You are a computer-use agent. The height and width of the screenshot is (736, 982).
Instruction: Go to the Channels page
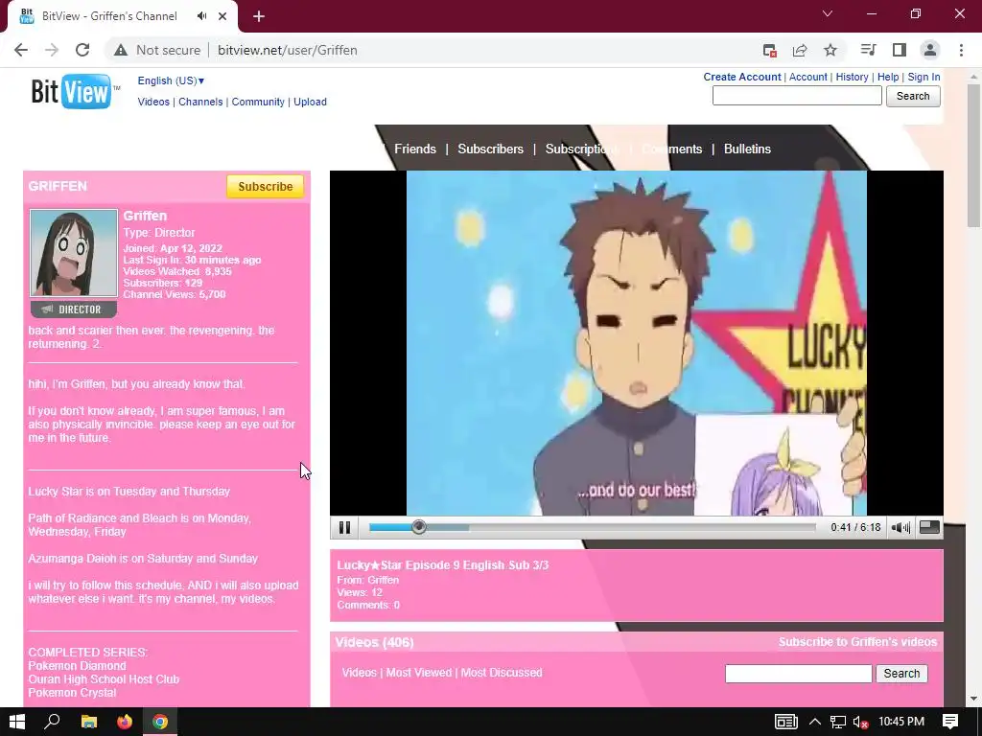tap(200, 102)
